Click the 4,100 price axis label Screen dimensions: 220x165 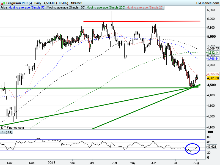tap(211, 127)
